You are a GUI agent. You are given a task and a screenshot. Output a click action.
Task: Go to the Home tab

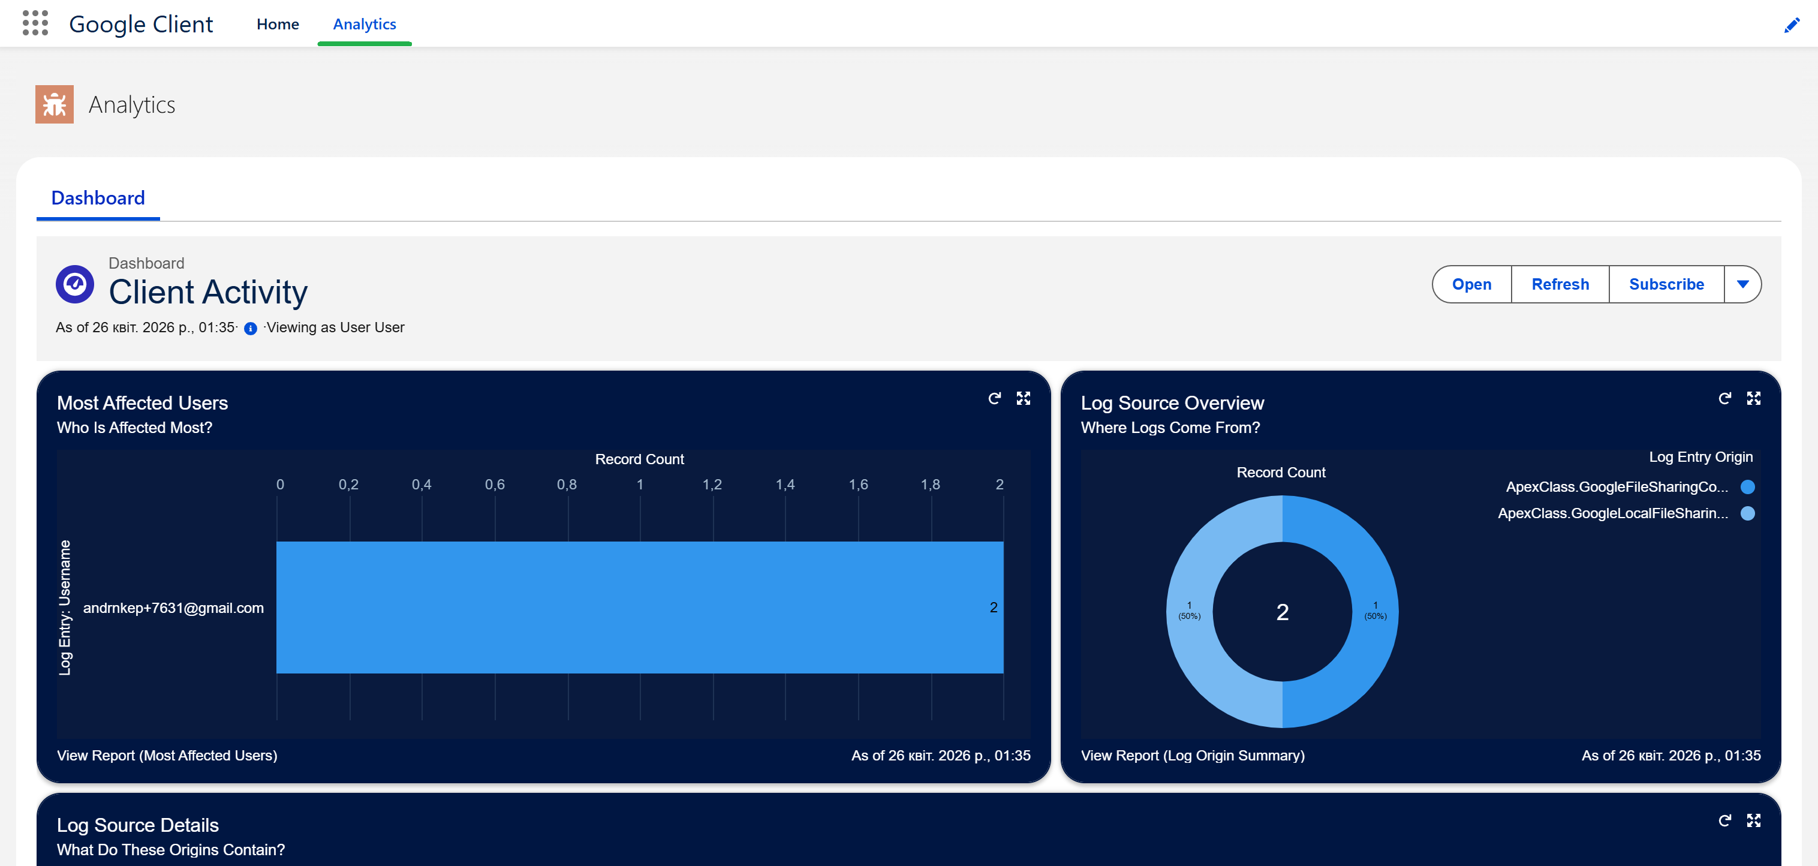pyautogui.click(x=278, y=24)
